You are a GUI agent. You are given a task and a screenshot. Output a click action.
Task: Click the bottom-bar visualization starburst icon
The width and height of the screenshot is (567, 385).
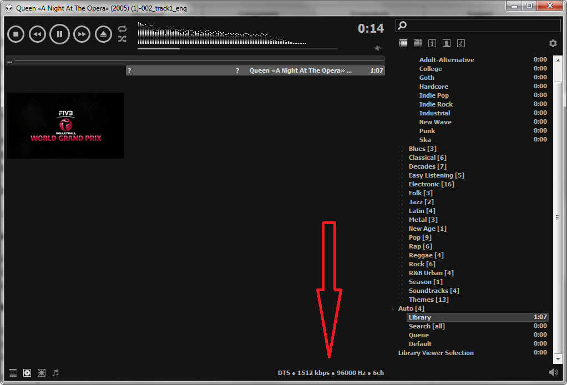click(x=42, y=373)
